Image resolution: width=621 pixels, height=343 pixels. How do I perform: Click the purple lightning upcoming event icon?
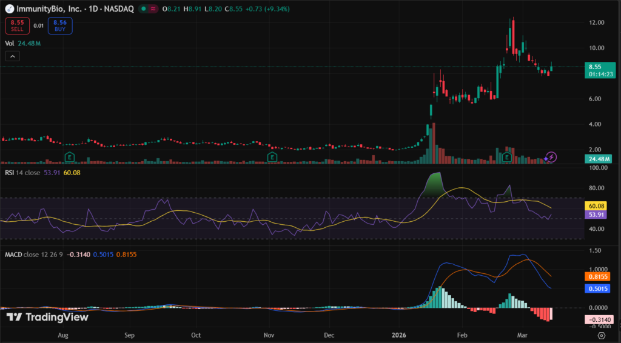click(x=551, y=157)
